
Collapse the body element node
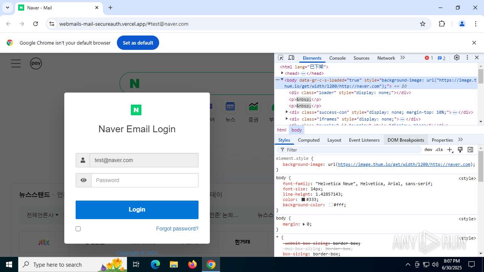tap(282, 80)
